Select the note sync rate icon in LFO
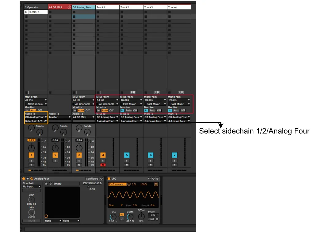Screen dimensions: 314x235 122,218
